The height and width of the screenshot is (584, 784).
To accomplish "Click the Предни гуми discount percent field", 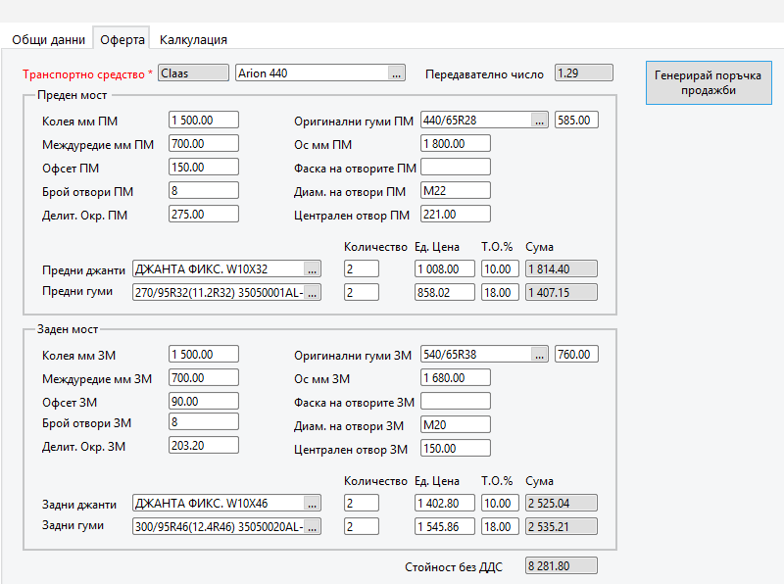I will [x=500, y=292].
